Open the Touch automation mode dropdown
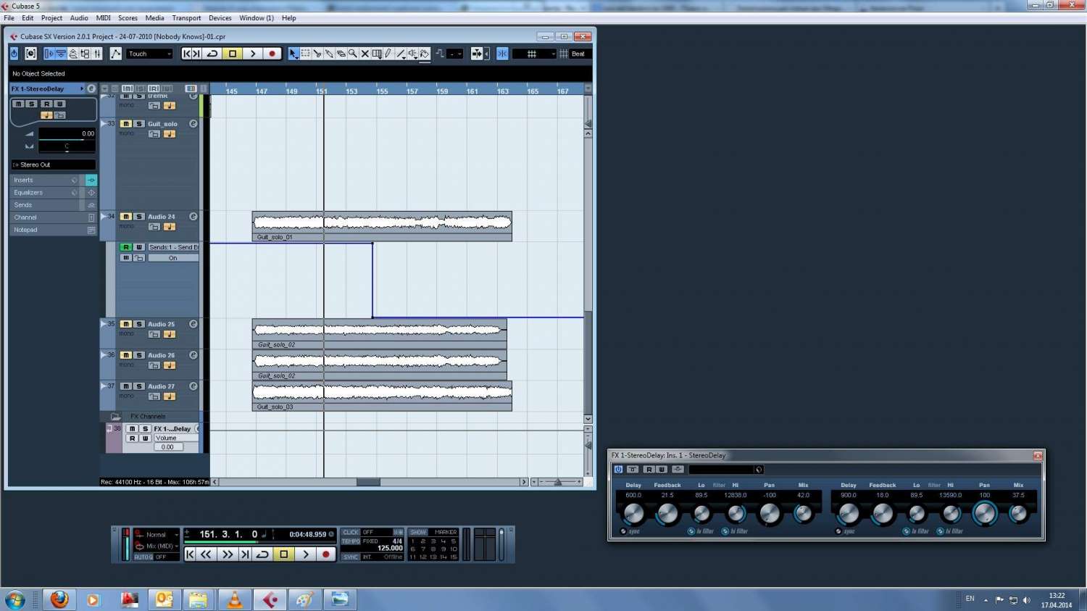This screenshot has height=611, width=1087. 150,54
